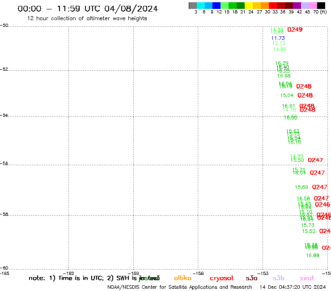Click the '14 Dec 04:37:20 UTC 2024' timestamp
The width and height of the screenshot is (331, 291).
(x=293, y=287)
